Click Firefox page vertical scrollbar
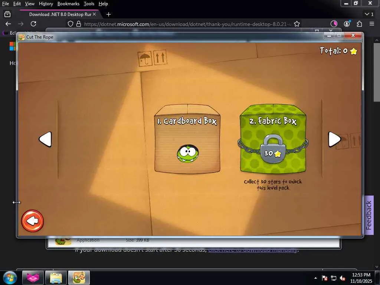 tap(377, 72)
